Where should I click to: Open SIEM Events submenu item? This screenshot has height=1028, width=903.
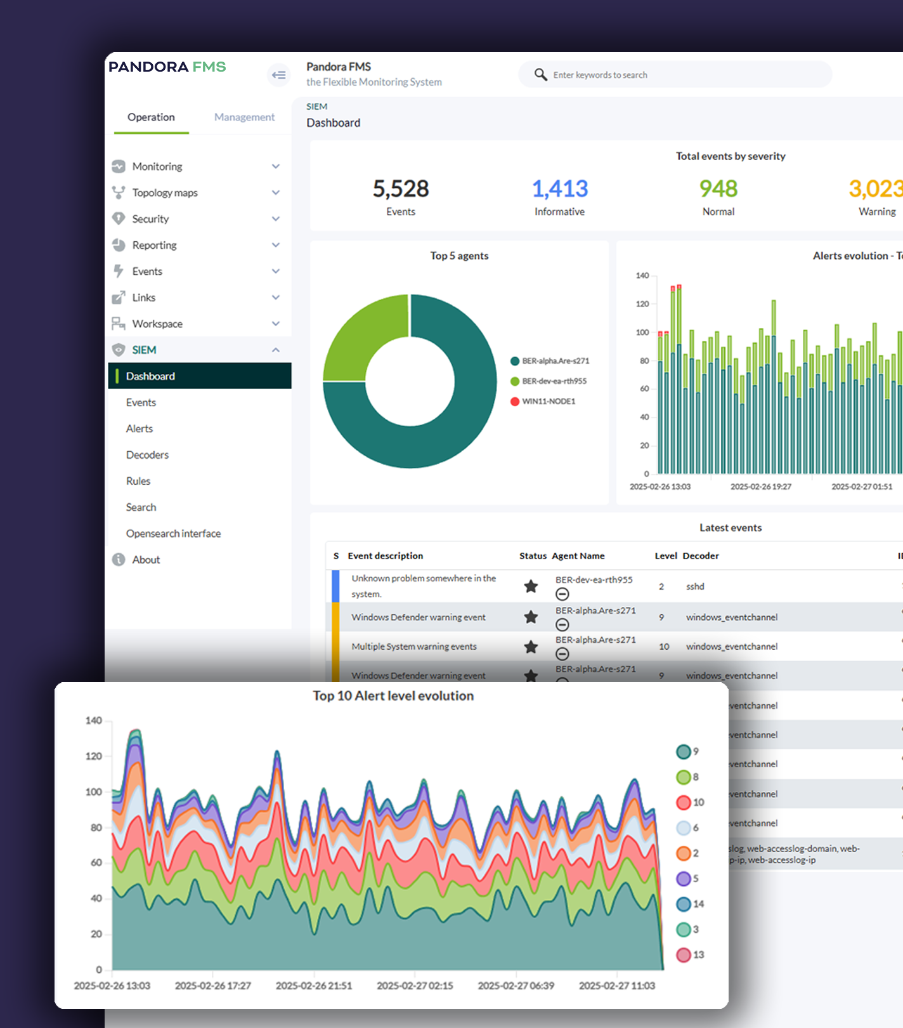pos(141,402)
